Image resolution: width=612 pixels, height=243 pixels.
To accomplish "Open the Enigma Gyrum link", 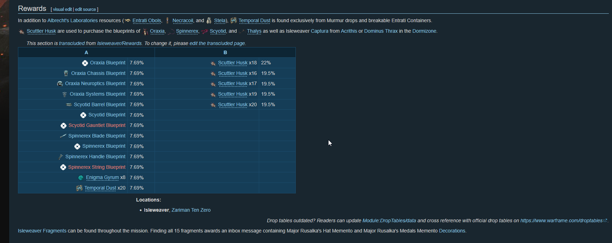I will pyautogui.click(x=102, y=178).
